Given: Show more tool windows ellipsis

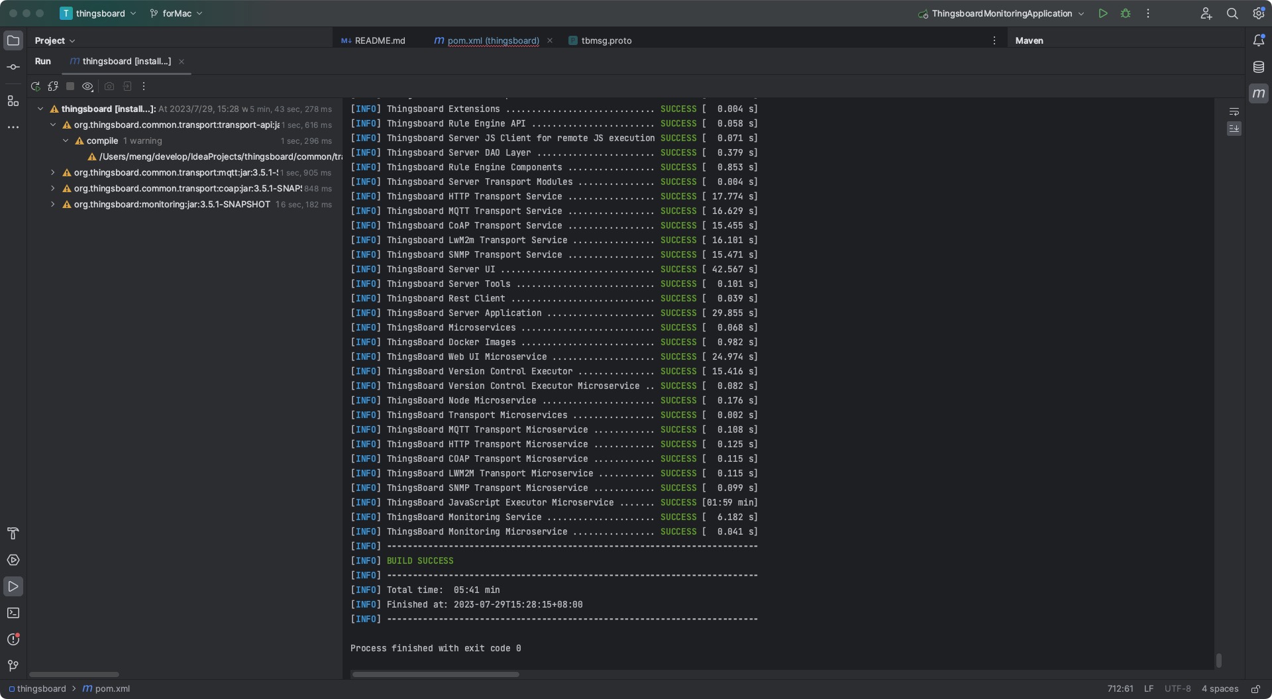Looking at the screenshot, I should tap(13, 127).
